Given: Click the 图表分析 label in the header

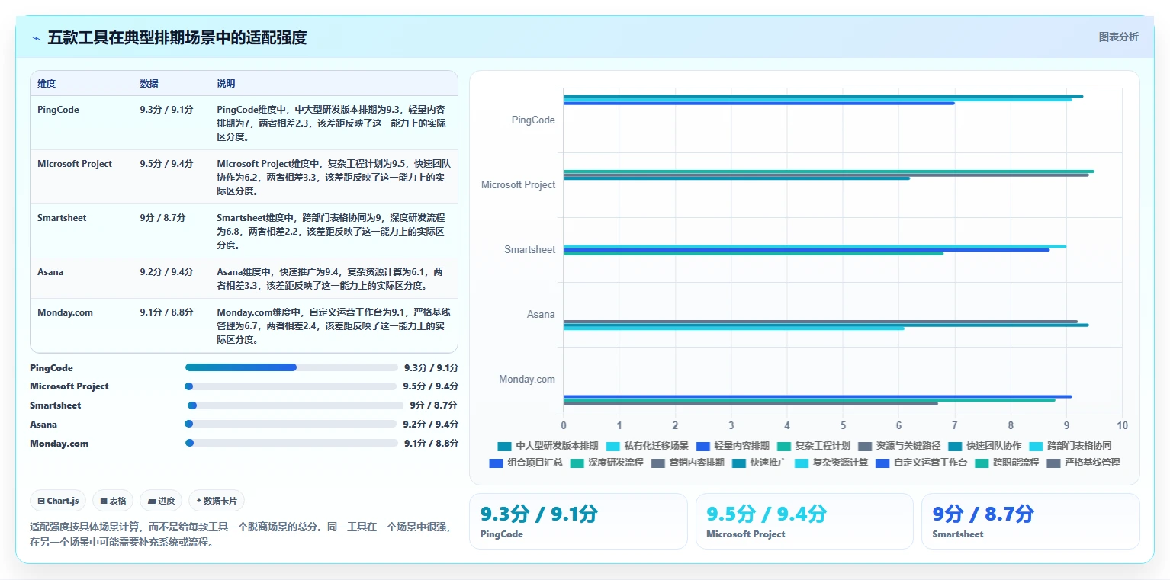Looking at the screenshot, I should 1118,37.
